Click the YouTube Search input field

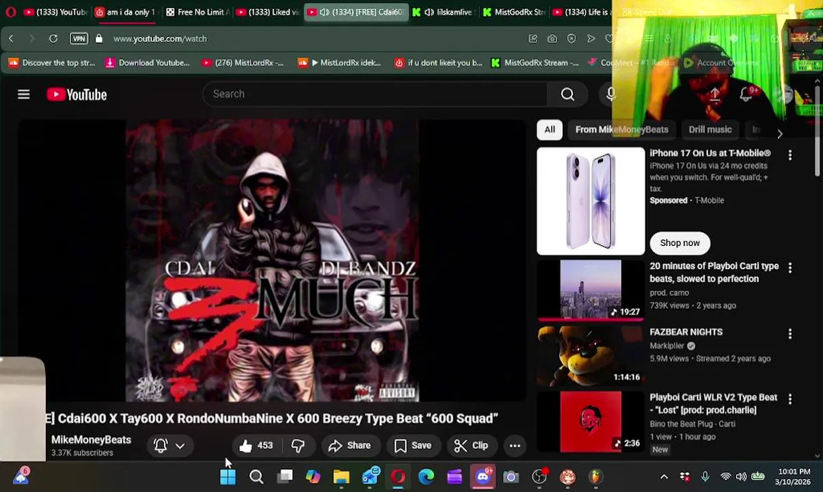click(375, 94)
